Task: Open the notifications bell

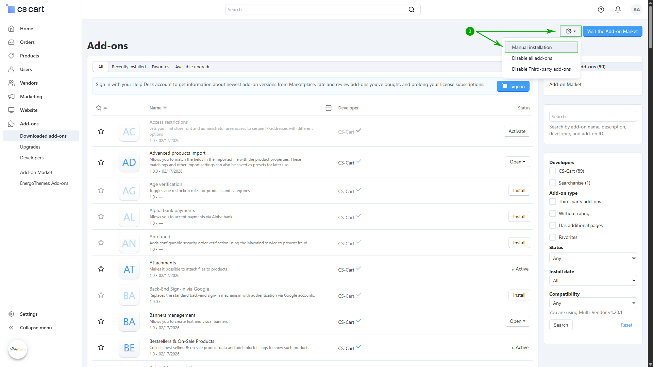Action: [618, 10]
